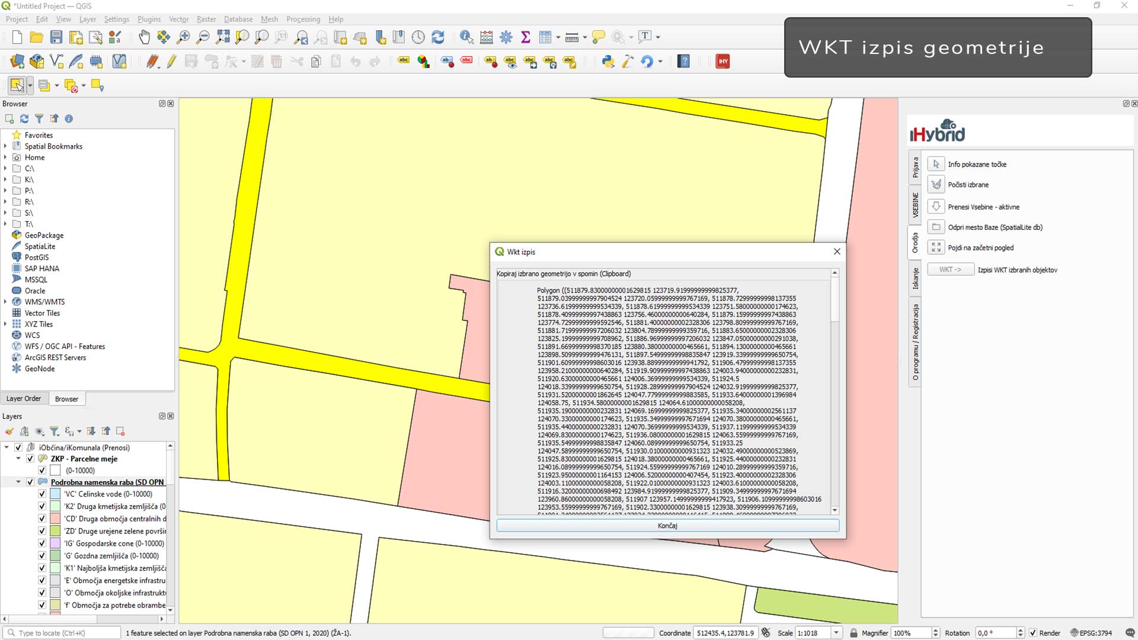Select the Pan Map hand tool
The image size is (1138, 640).
point(144,37)
